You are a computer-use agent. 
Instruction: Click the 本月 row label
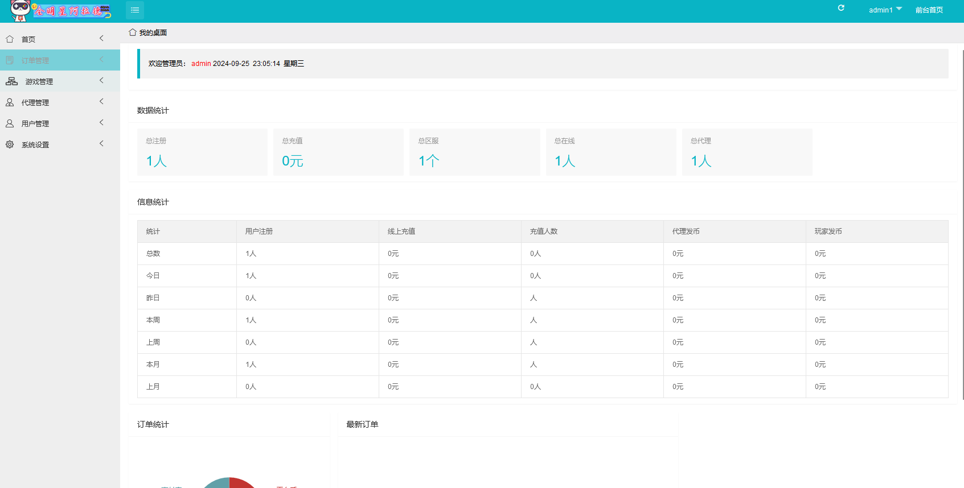point(153,365)
